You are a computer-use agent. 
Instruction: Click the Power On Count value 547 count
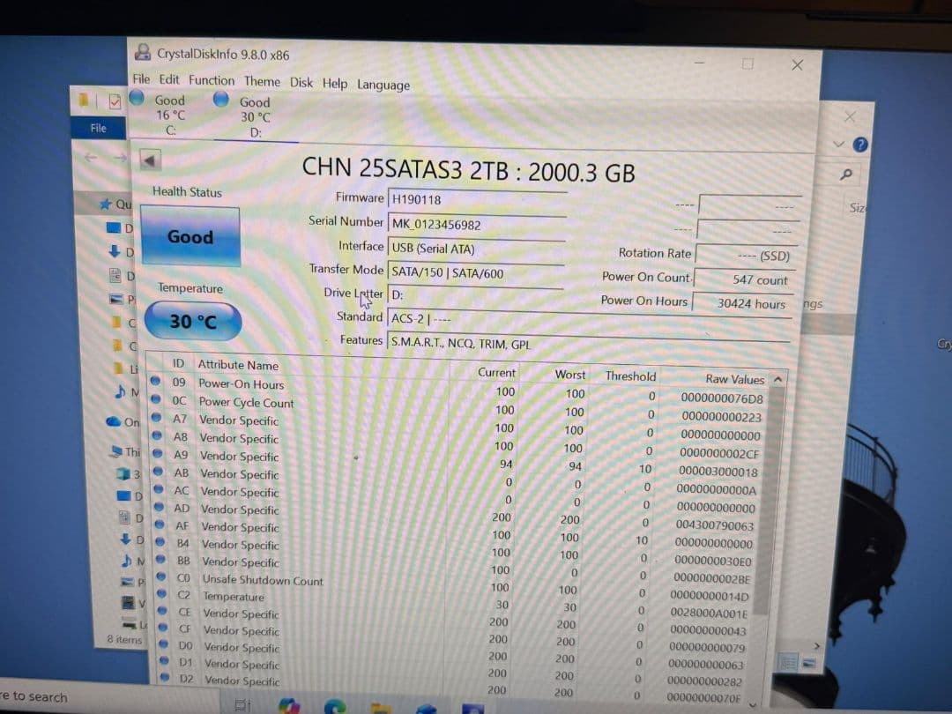pyautogui.click(x=744, y=279)
